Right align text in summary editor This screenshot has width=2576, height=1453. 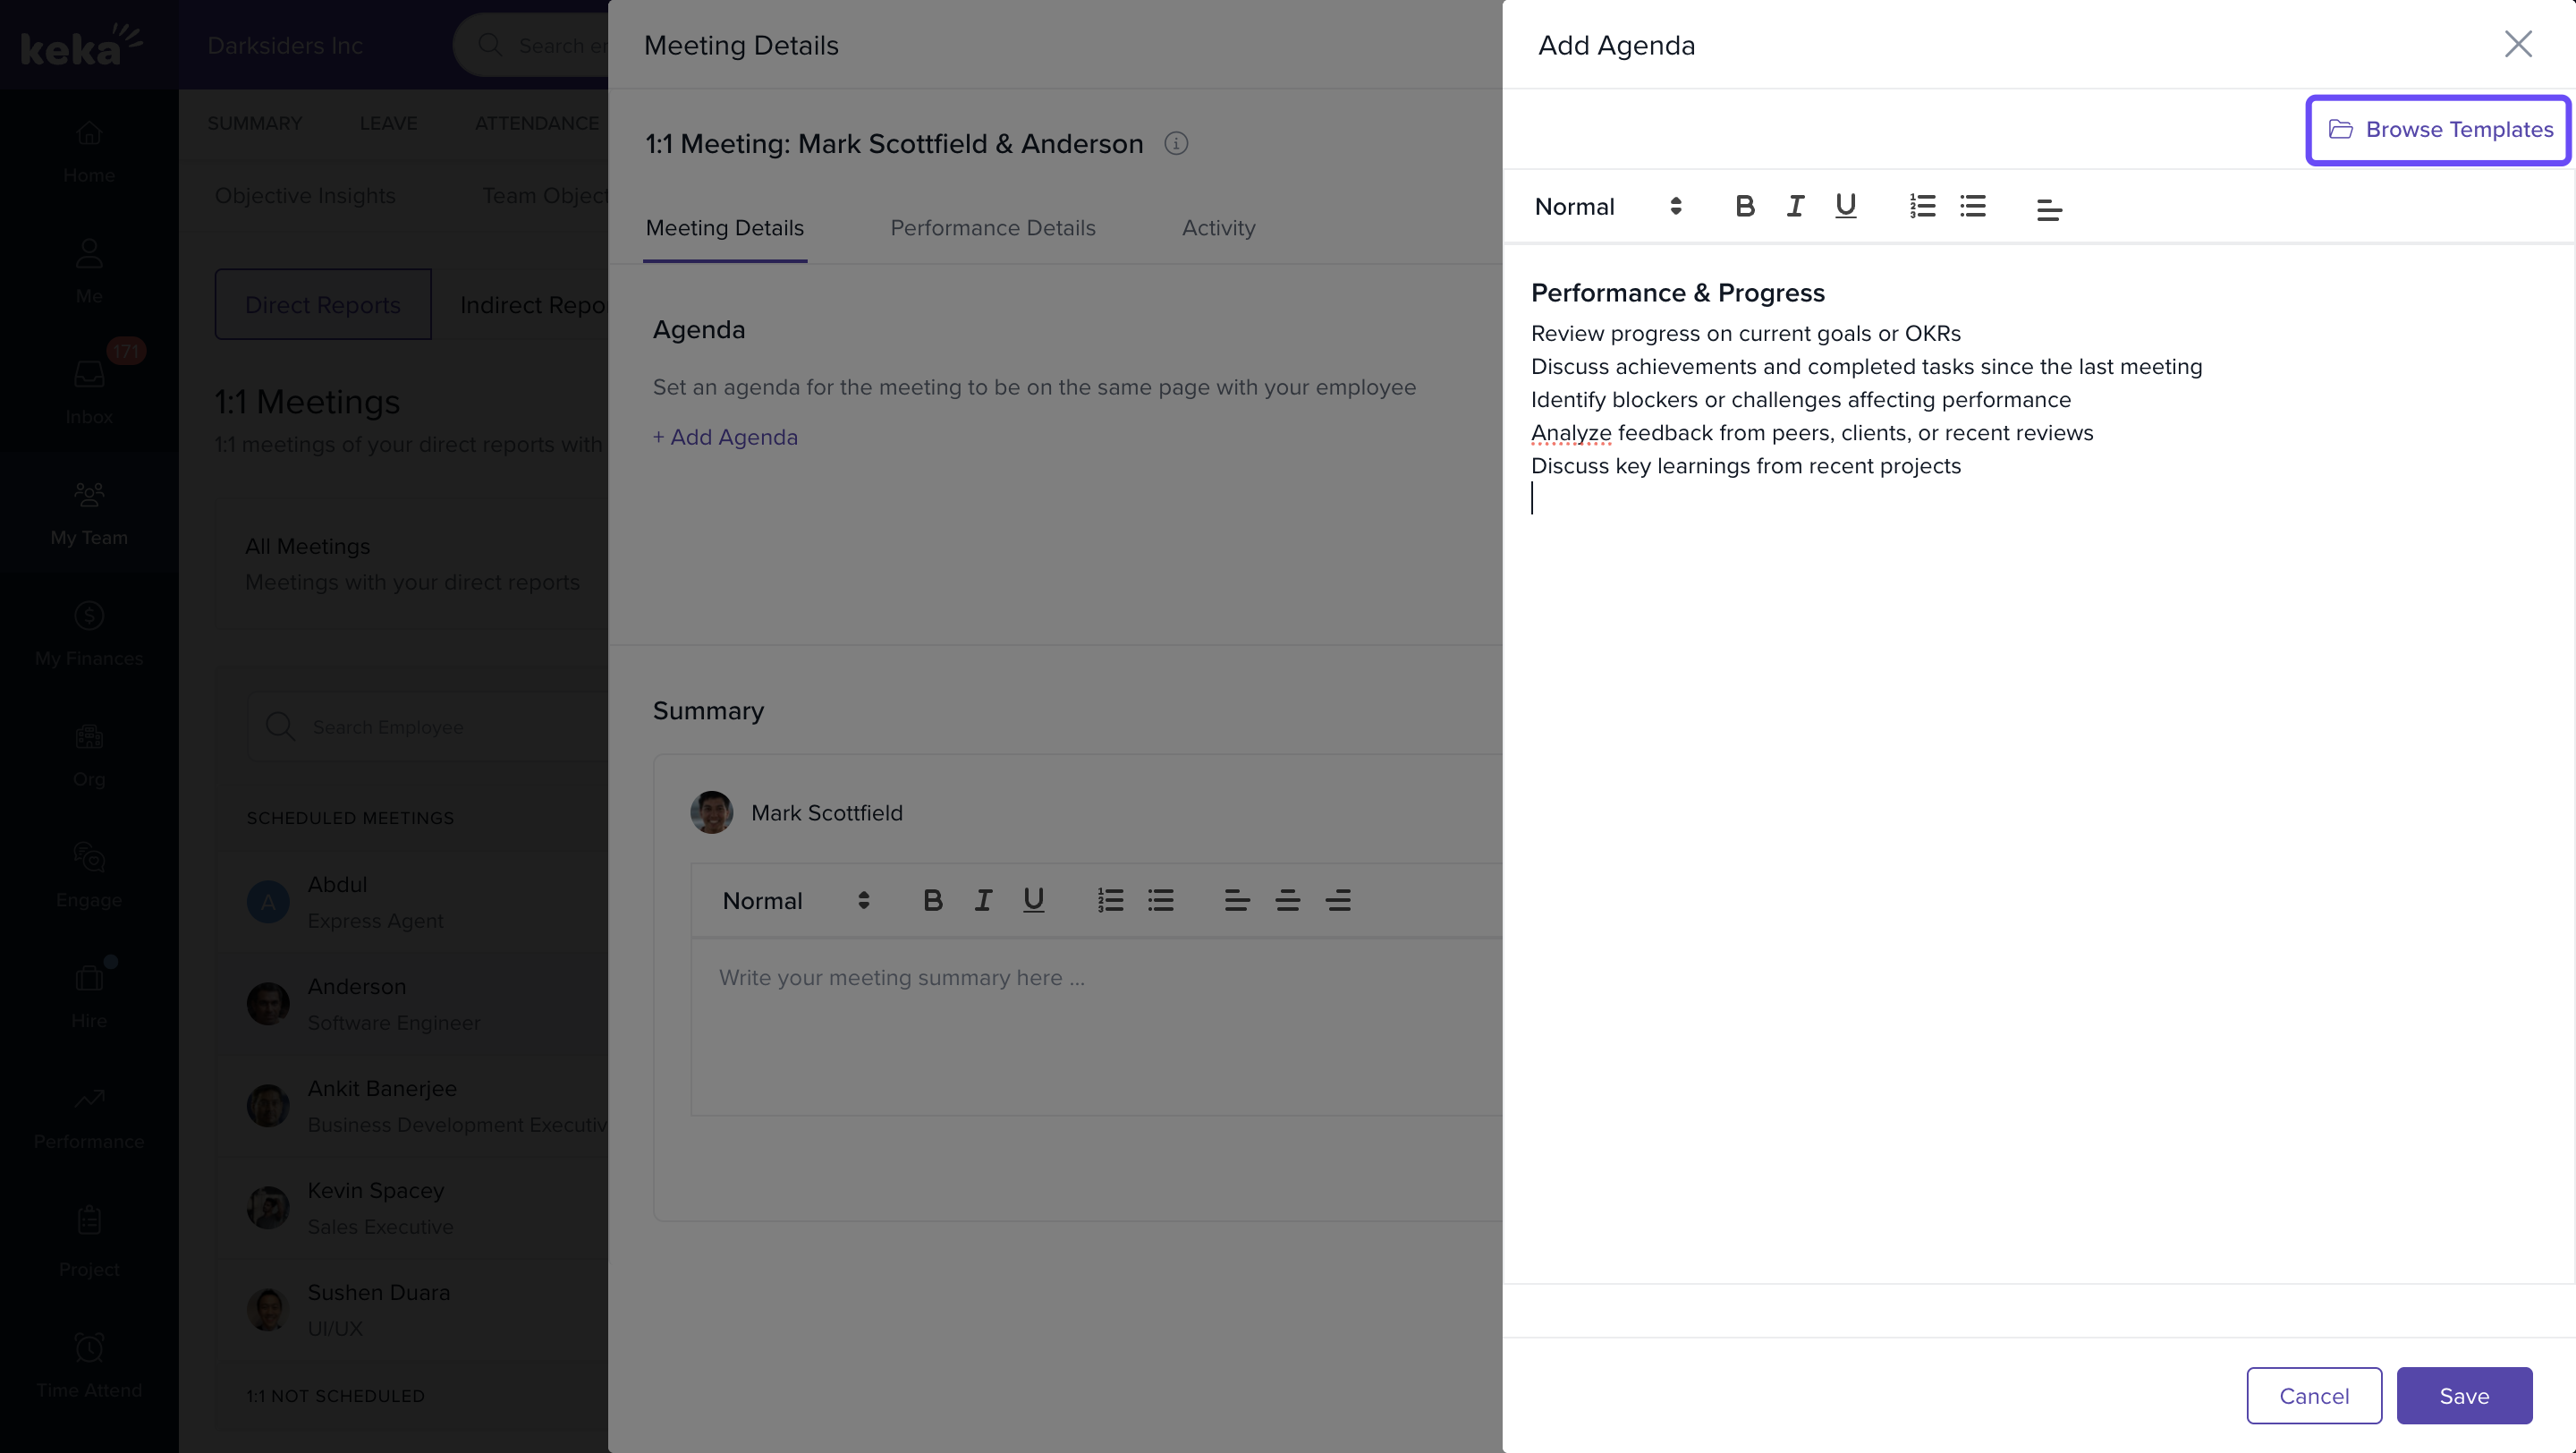coord(1338,900)
